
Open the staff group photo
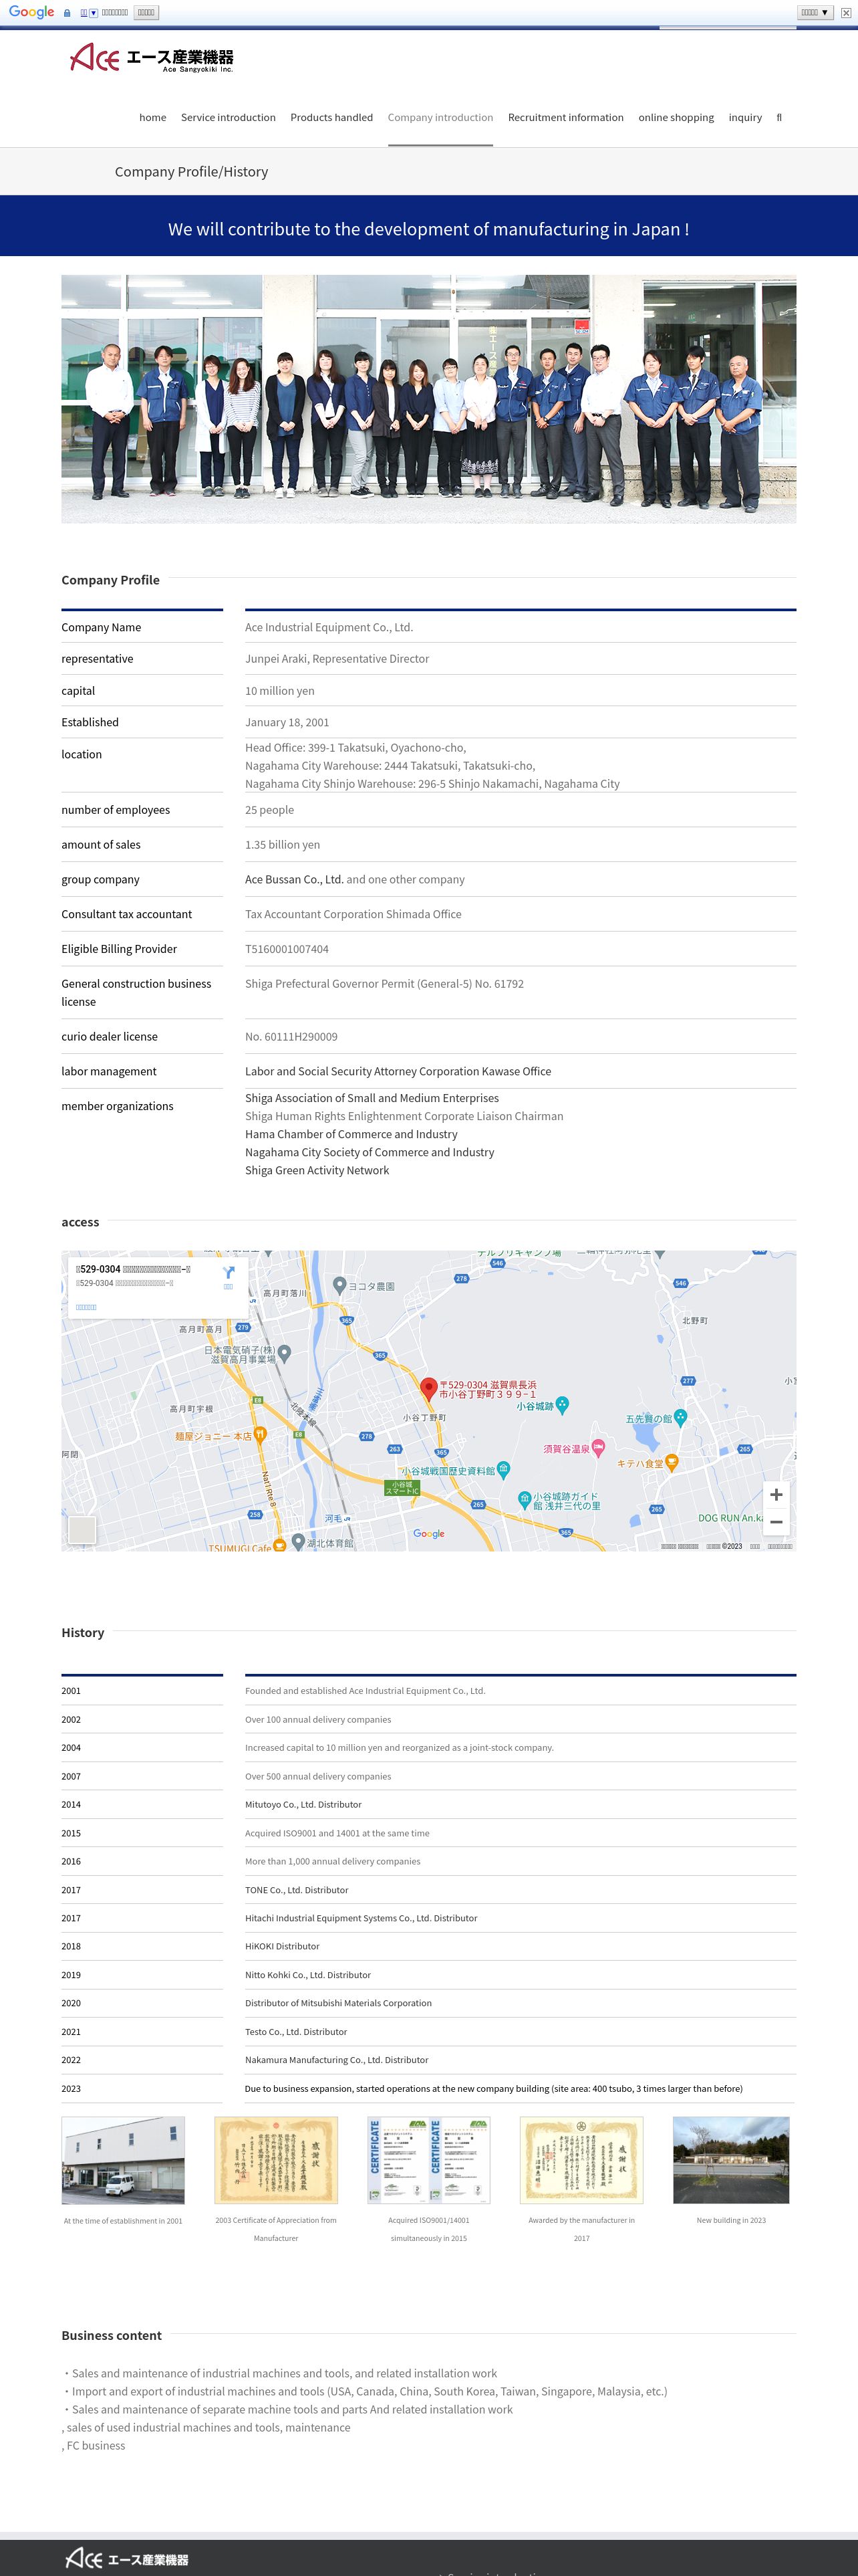(x=428, y=399)
